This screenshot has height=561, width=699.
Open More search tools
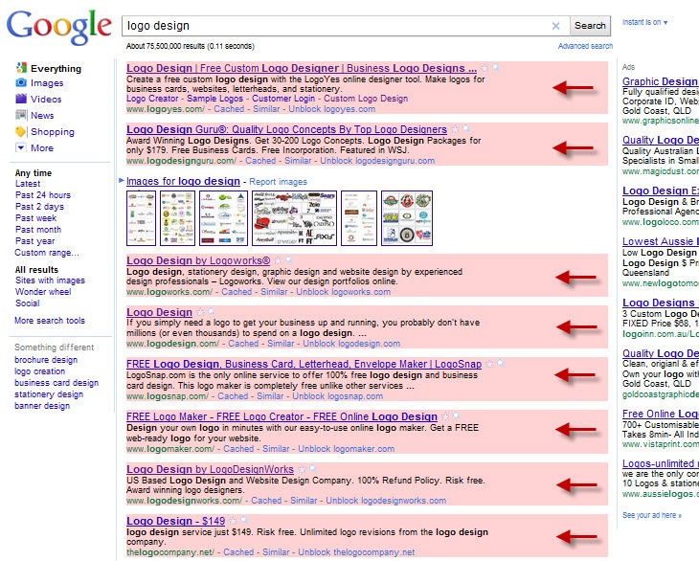[50, 321]
